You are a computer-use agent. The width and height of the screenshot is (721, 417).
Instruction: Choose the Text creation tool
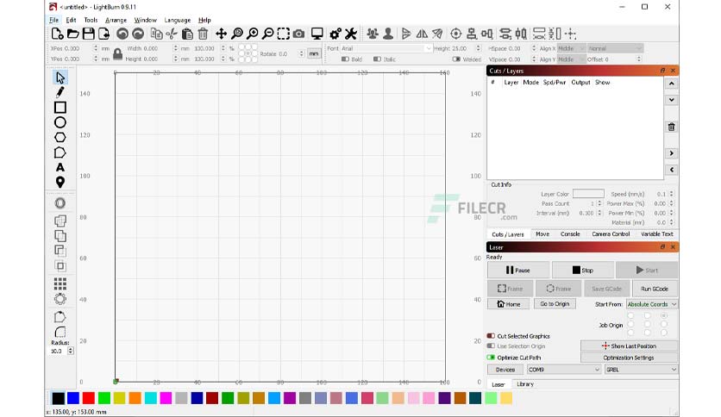[60, 167]
